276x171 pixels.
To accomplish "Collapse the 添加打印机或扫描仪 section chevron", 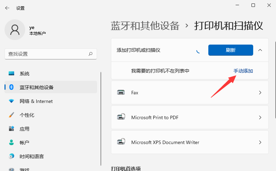I will pyautogui.click(x=260, y=50).
